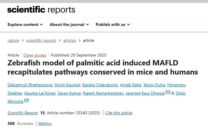This screenshot has height=129, width=208.
Task: Click the Open access link
Action: [x=35, y=55]
